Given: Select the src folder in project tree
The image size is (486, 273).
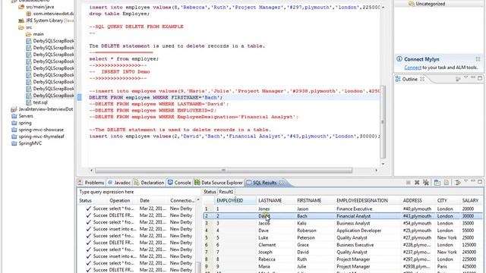Looking at the screenshot, I should [x=29, y=27].
